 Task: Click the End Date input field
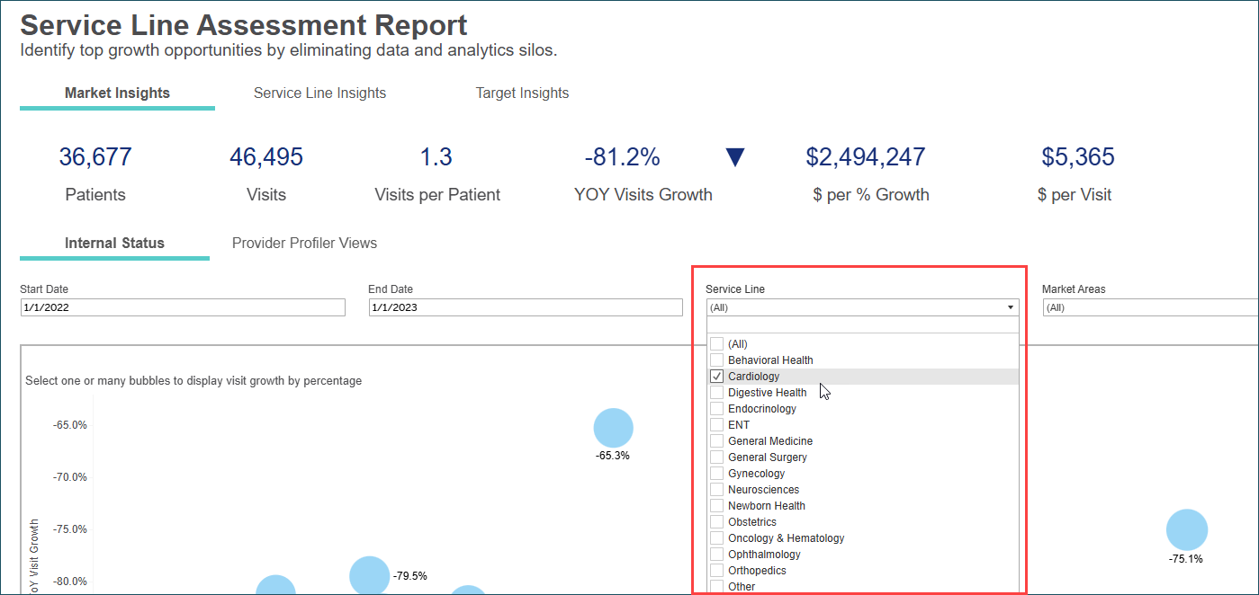[x=526, y=307]
